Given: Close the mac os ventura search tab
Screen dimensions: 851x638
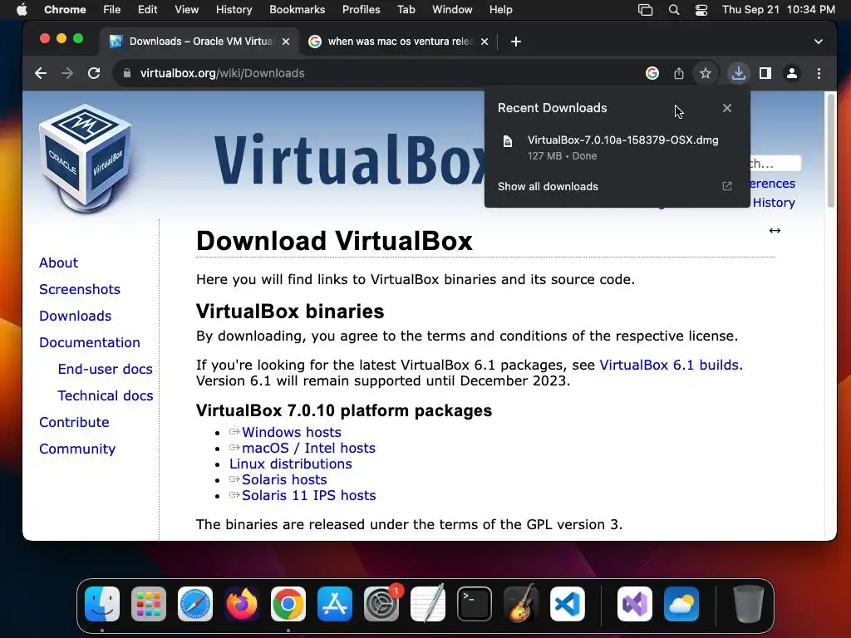Looking at the screenshot, I should pos(485,42).
